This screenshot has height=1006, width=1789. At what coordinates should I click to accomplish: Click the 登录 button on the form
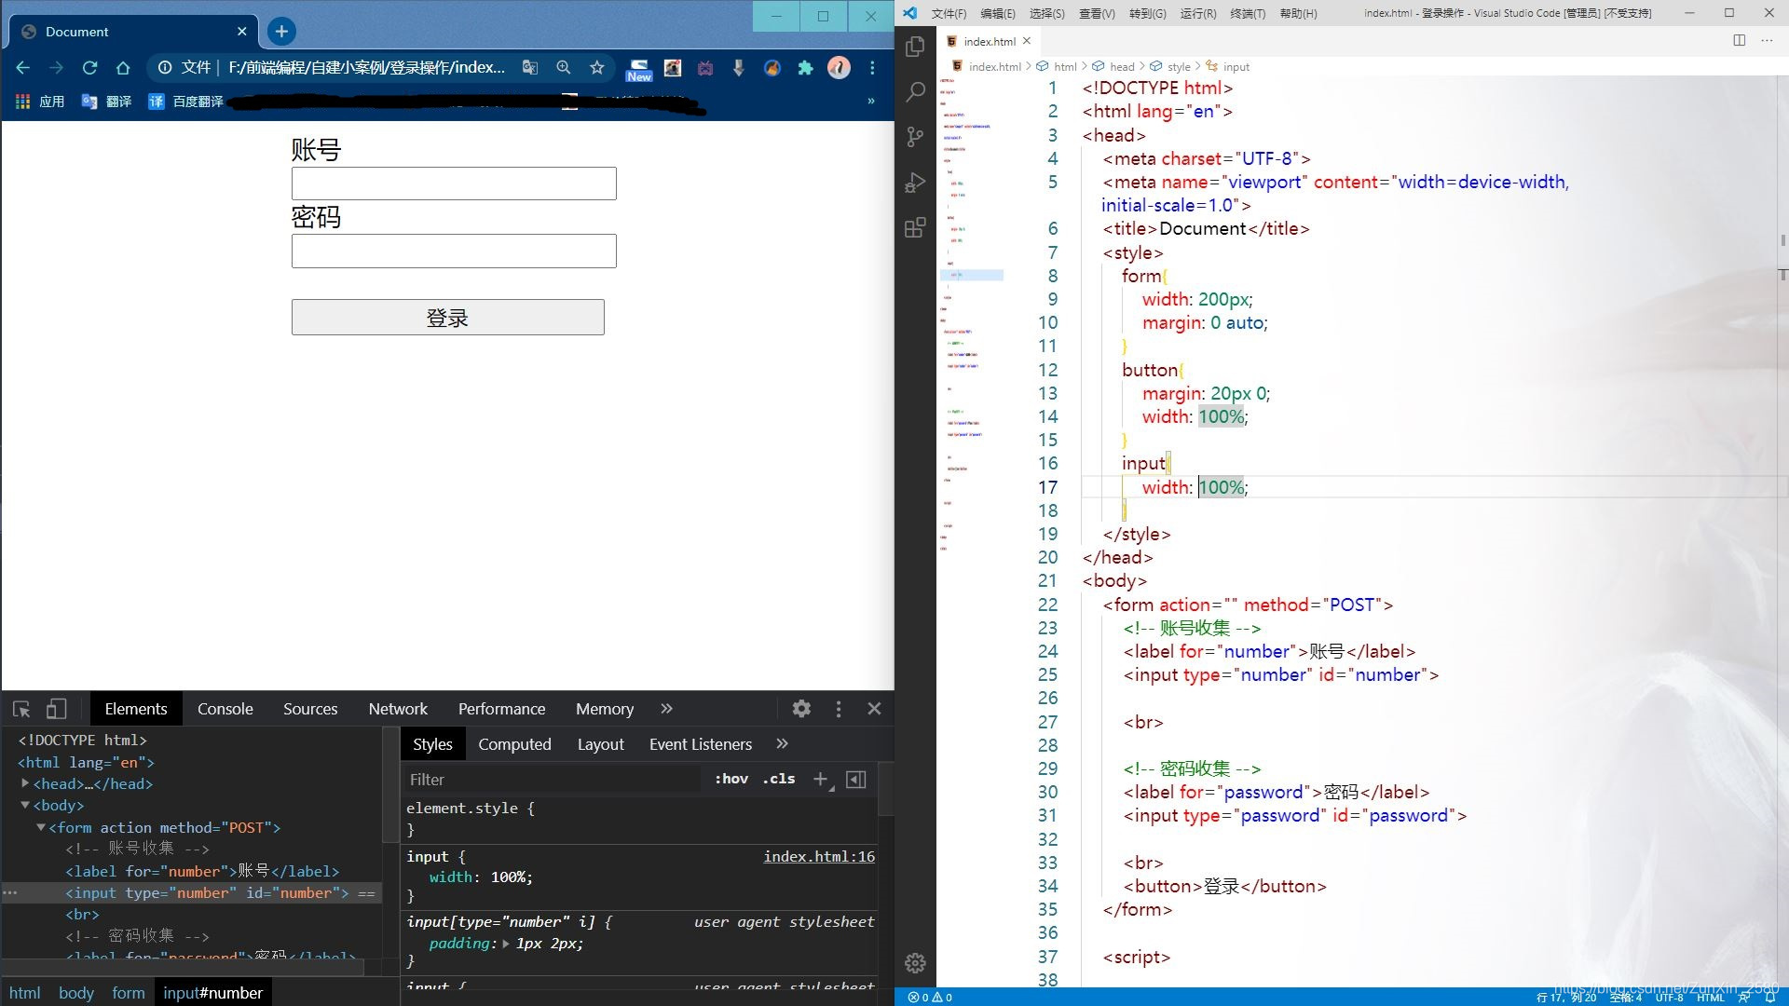tap(448, 317)
